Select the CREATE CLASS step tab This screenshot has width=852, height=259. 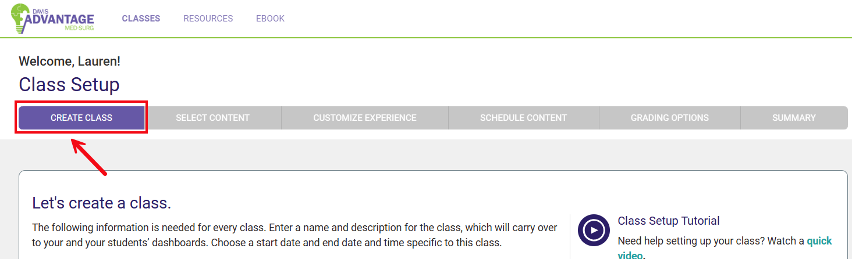pyautogui.click(x=81, y=117)
